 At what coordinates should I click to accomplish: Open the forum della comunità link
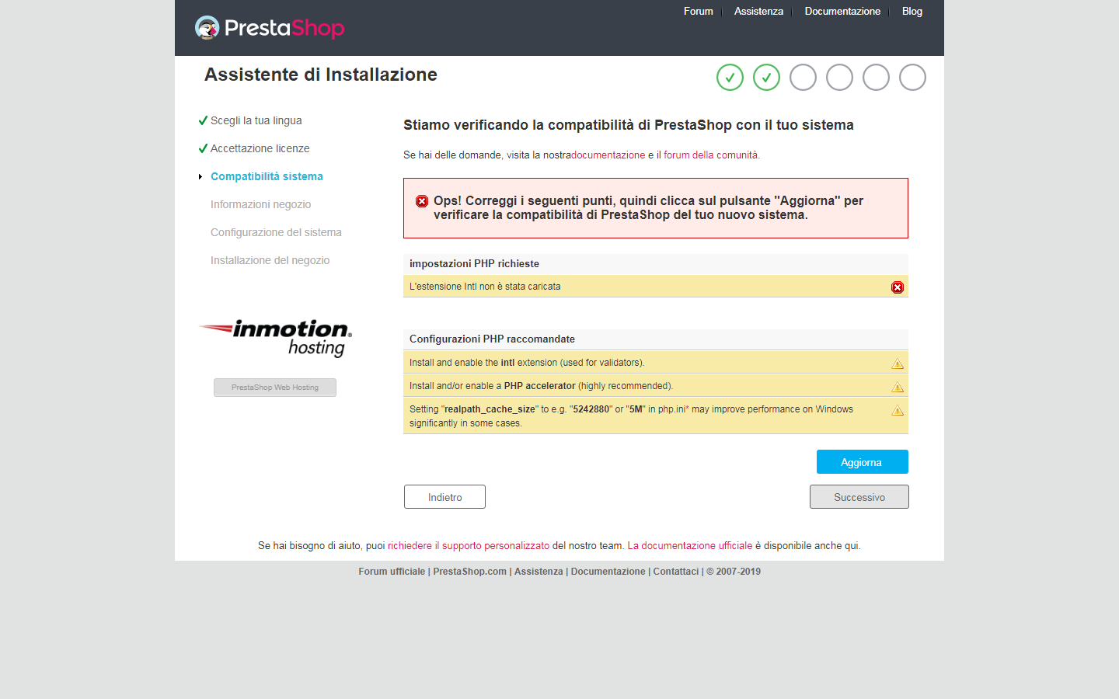pyautogui.click(x=710, y=155)
